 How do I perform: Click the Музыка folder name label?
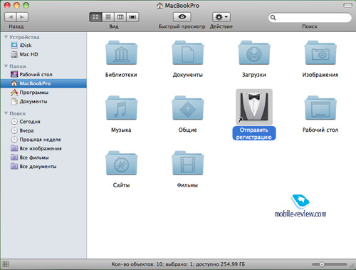click(x=121, y=130)
